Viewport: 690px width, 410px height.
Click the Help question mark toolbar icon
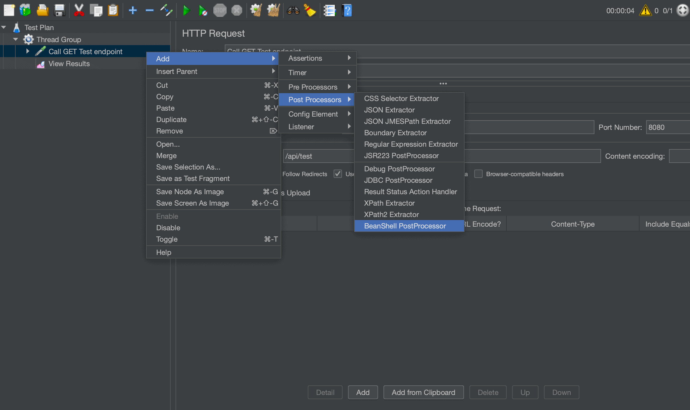pyautogui.click(x=347, y=11)
